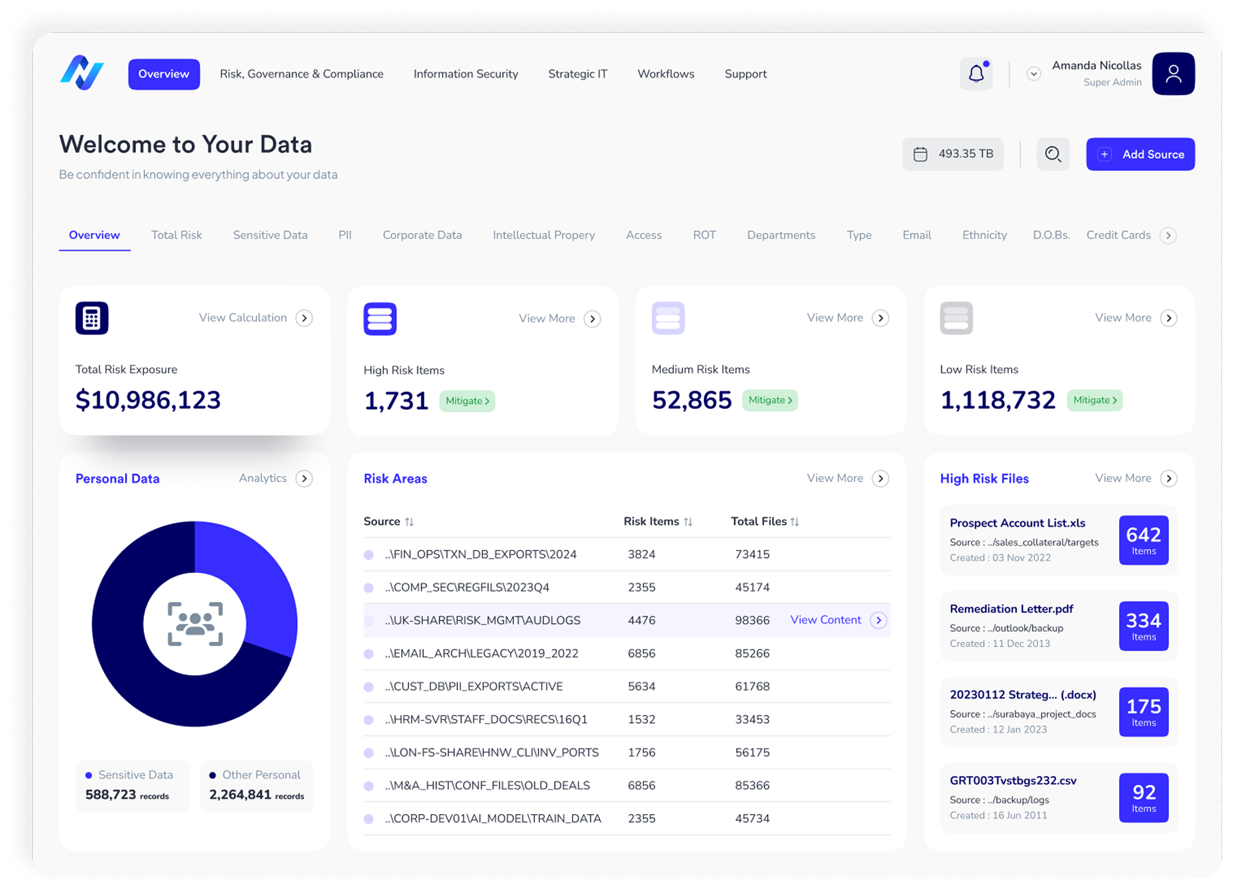Open the user account dropdown chevron
Image resolution: width=1233 pixels, height=889 pixels.
1034,74
